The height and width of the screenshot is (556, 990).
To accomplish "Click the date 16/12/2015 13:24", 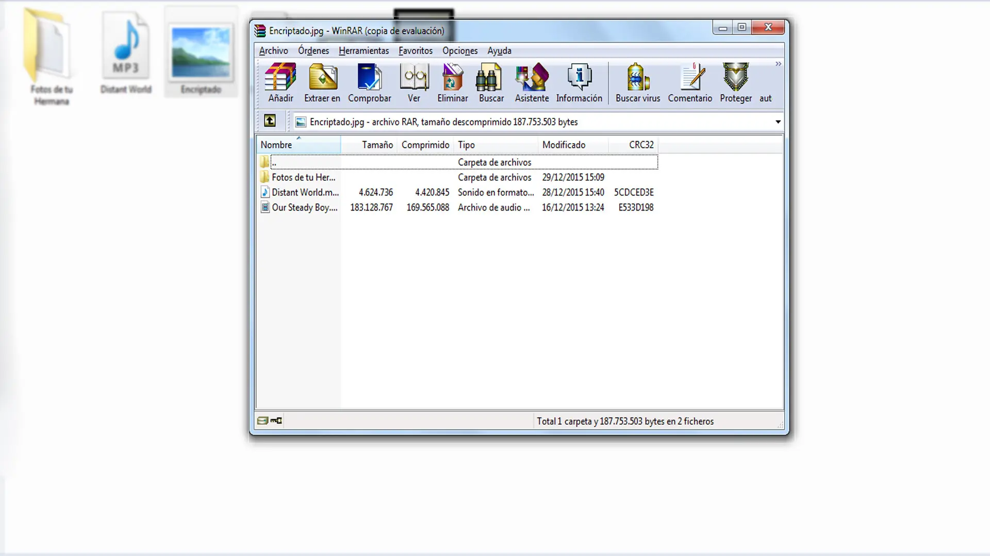I will [x=573, y=207].
